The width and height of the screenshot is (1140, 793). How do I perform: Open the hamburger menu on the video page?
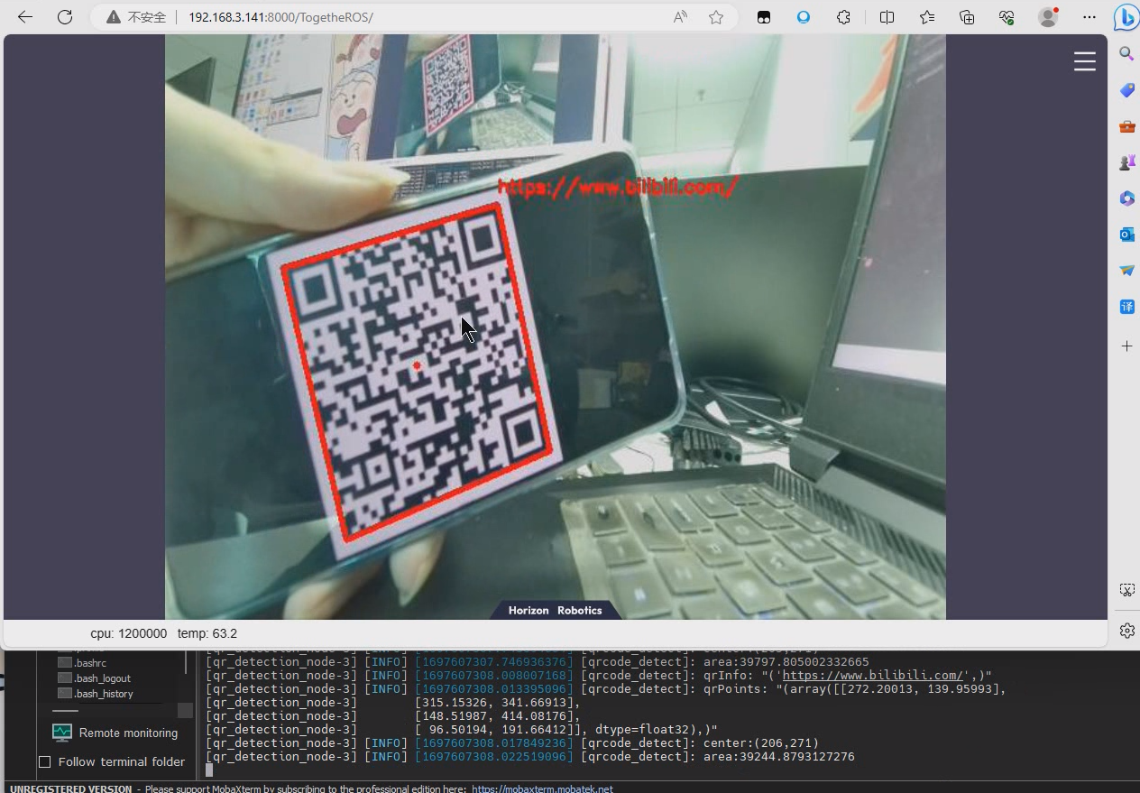pyautogui.click(x=1084, y=61)
